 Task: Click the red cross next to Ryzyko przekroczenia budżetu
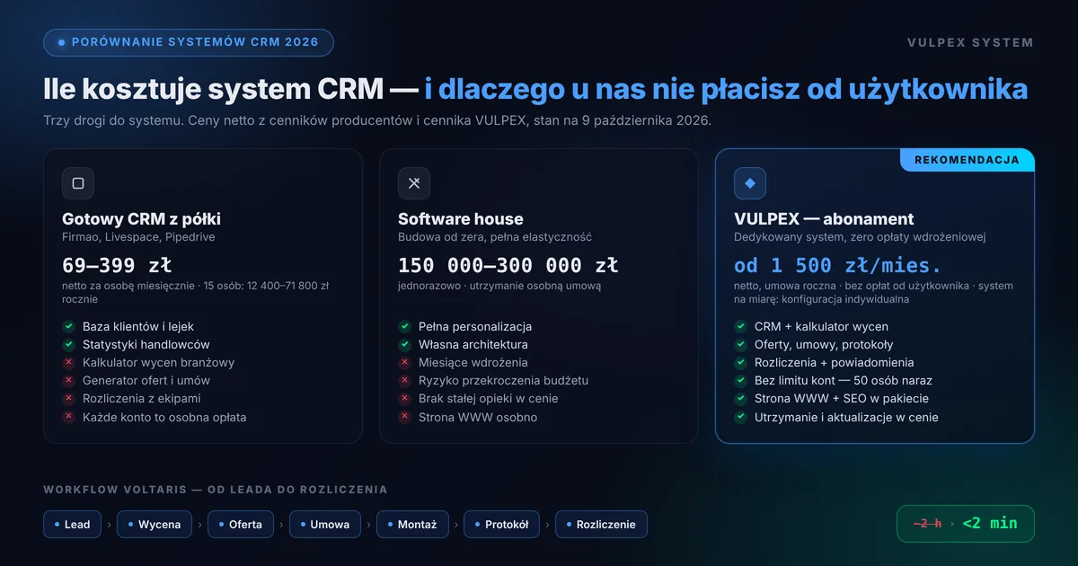click(404, 380)
